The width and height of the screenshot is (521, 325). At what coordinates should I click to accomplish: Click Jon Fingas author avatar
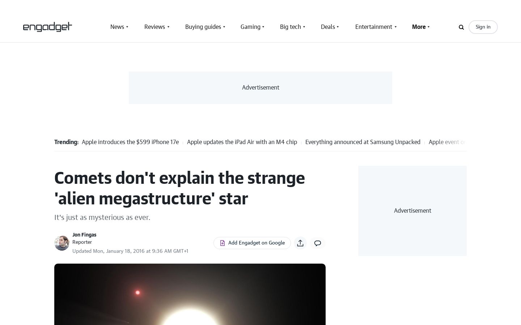(62, 243)
